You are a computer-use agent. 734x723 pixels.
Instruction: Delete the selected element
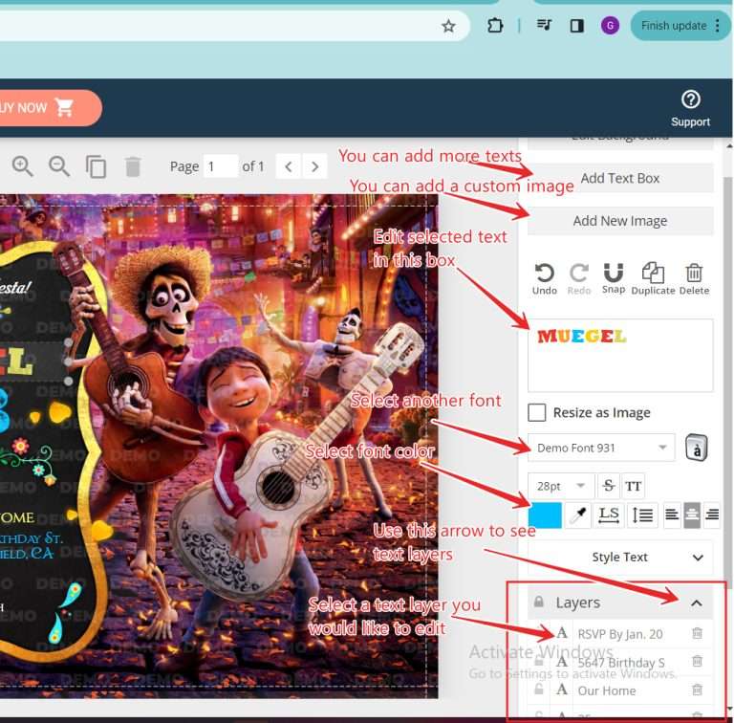(694, 279)
